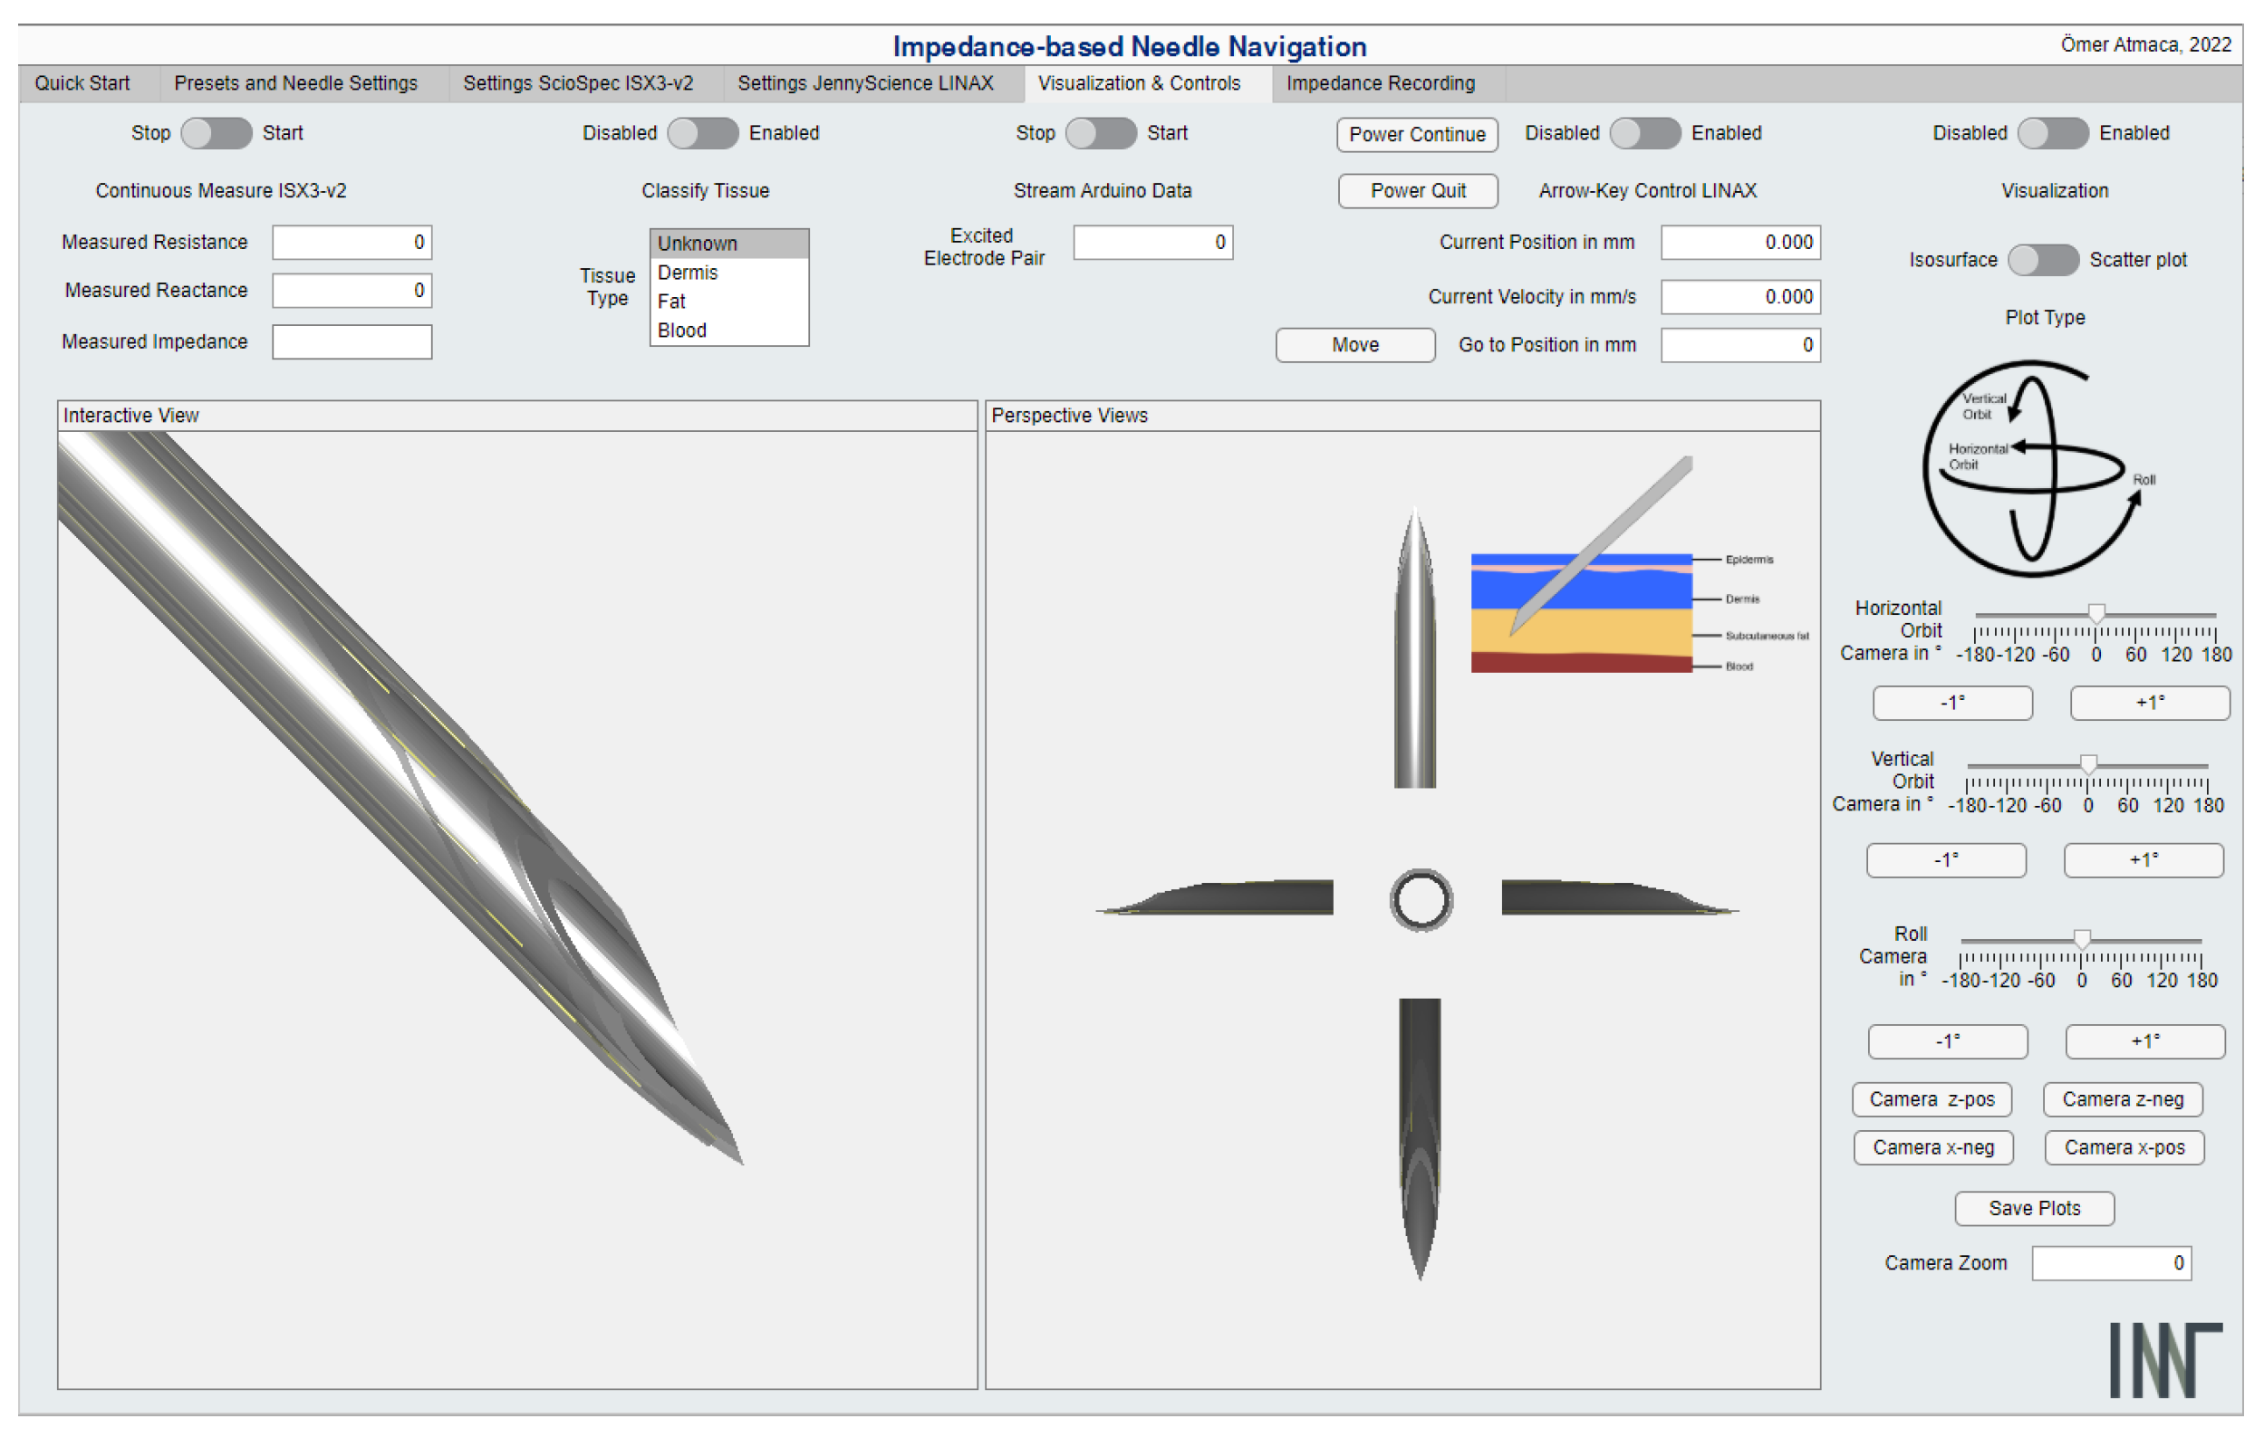Viewport: 2264px width, 1438px height.
Task: Open Settings JennyScience LINAX tab
Action: tap(866, 82)
